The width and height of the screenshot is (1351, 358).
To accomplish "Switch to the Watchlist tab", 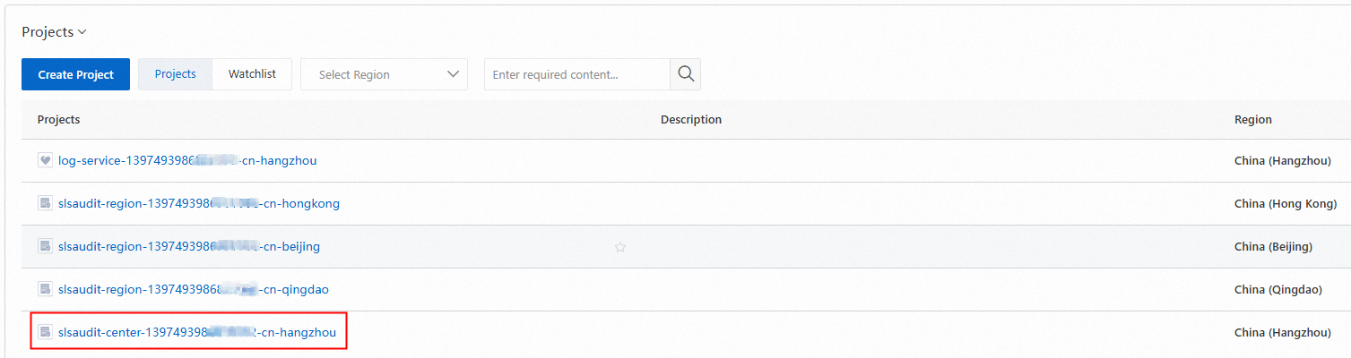I will [x=252, y=74].
